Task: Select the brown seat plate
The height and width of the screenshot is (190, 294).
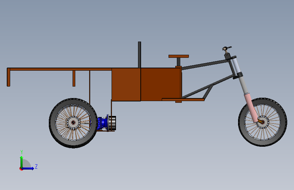Action: click(x=178, y=56)
